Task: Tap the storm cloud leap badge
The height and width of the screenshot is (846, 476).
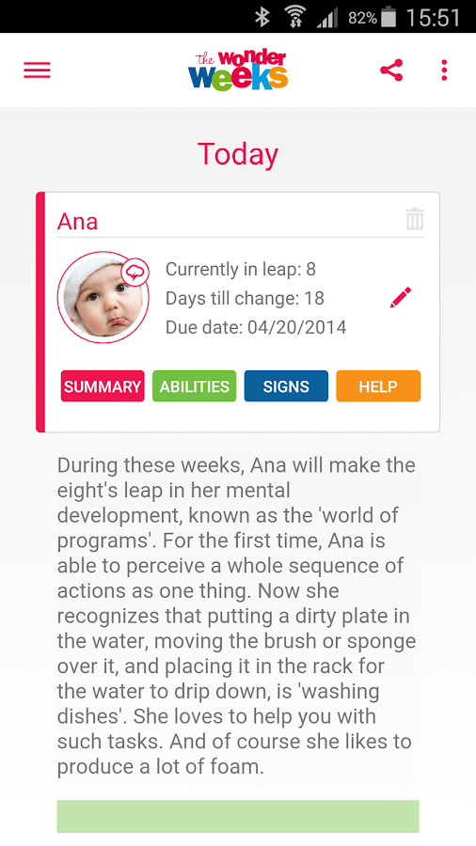Action: pyautogui.click(x=135, y=273)
